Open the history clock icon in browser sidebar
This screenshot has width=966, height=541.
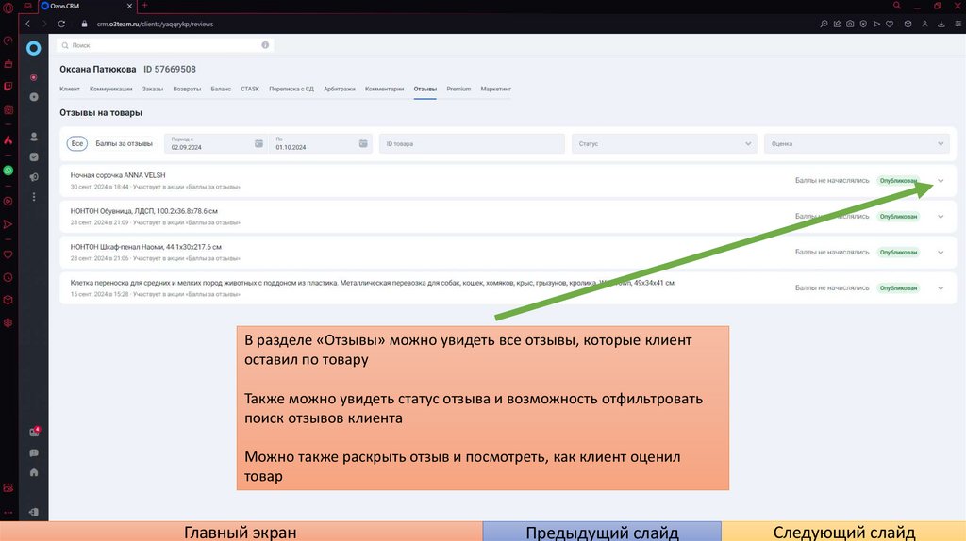point(8,278)
